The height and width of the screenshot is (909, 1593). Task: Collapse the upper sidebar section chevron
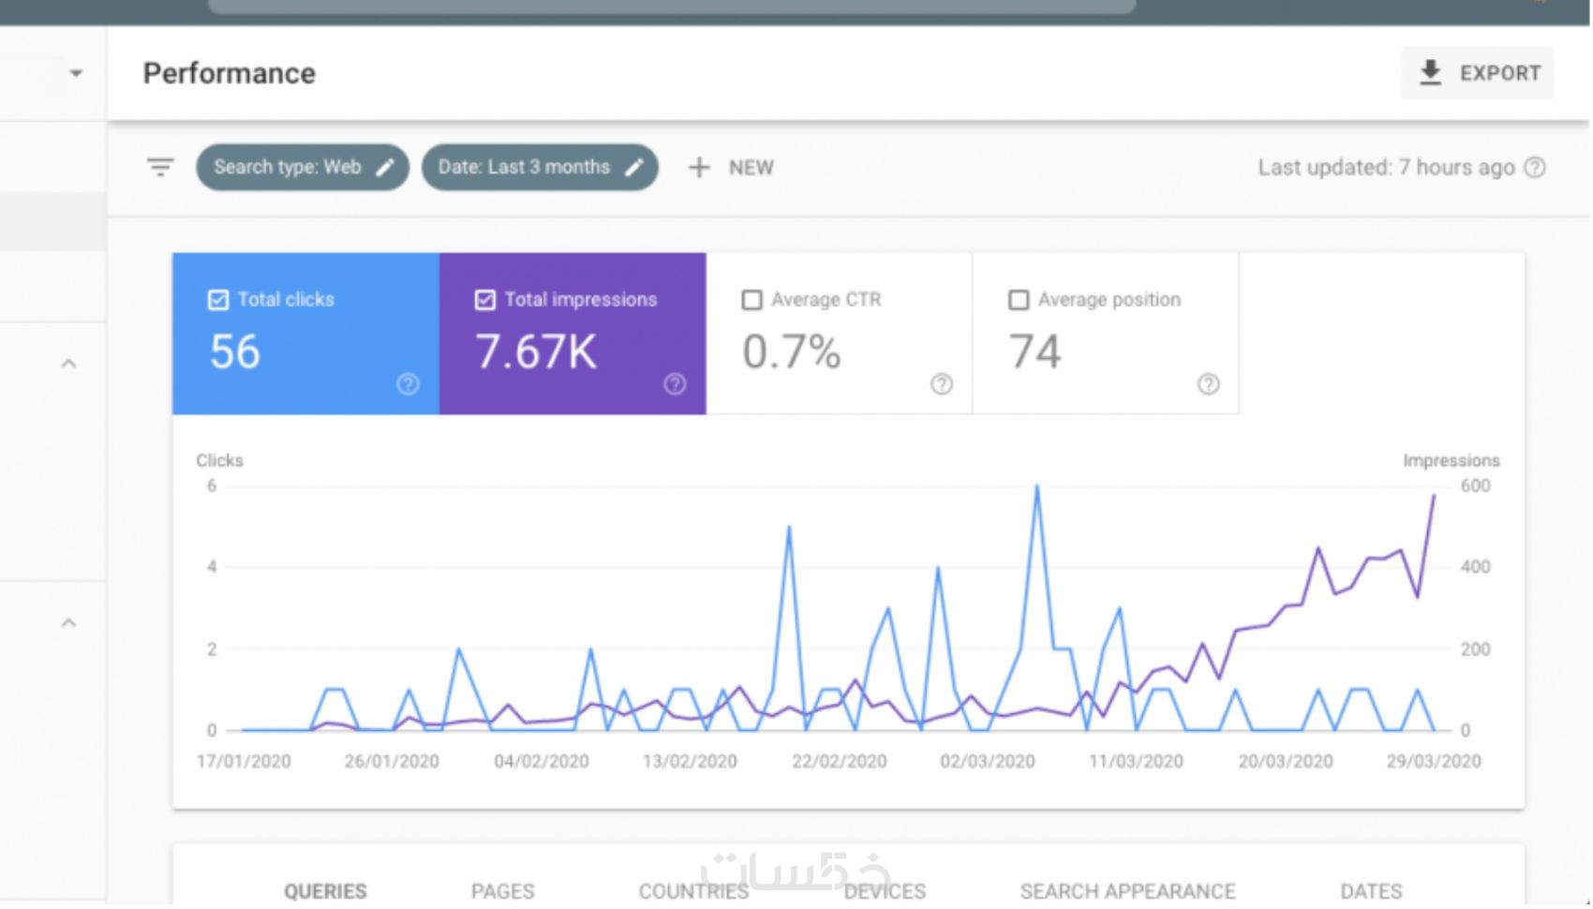click(68, 364)
